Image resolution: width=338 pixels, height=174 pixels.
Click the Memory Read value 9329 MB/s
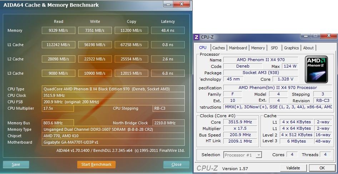pyautogui.click(x=58, y=30)
